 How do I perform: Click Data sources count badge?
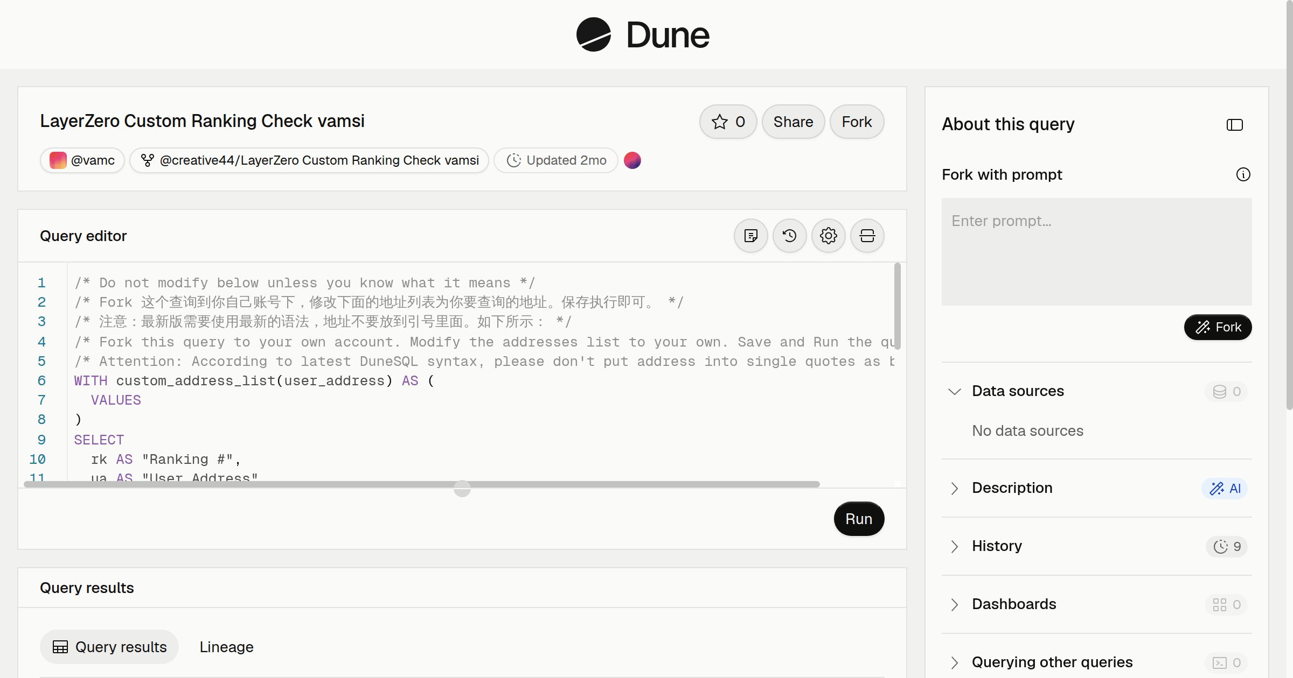(1226, 391)
